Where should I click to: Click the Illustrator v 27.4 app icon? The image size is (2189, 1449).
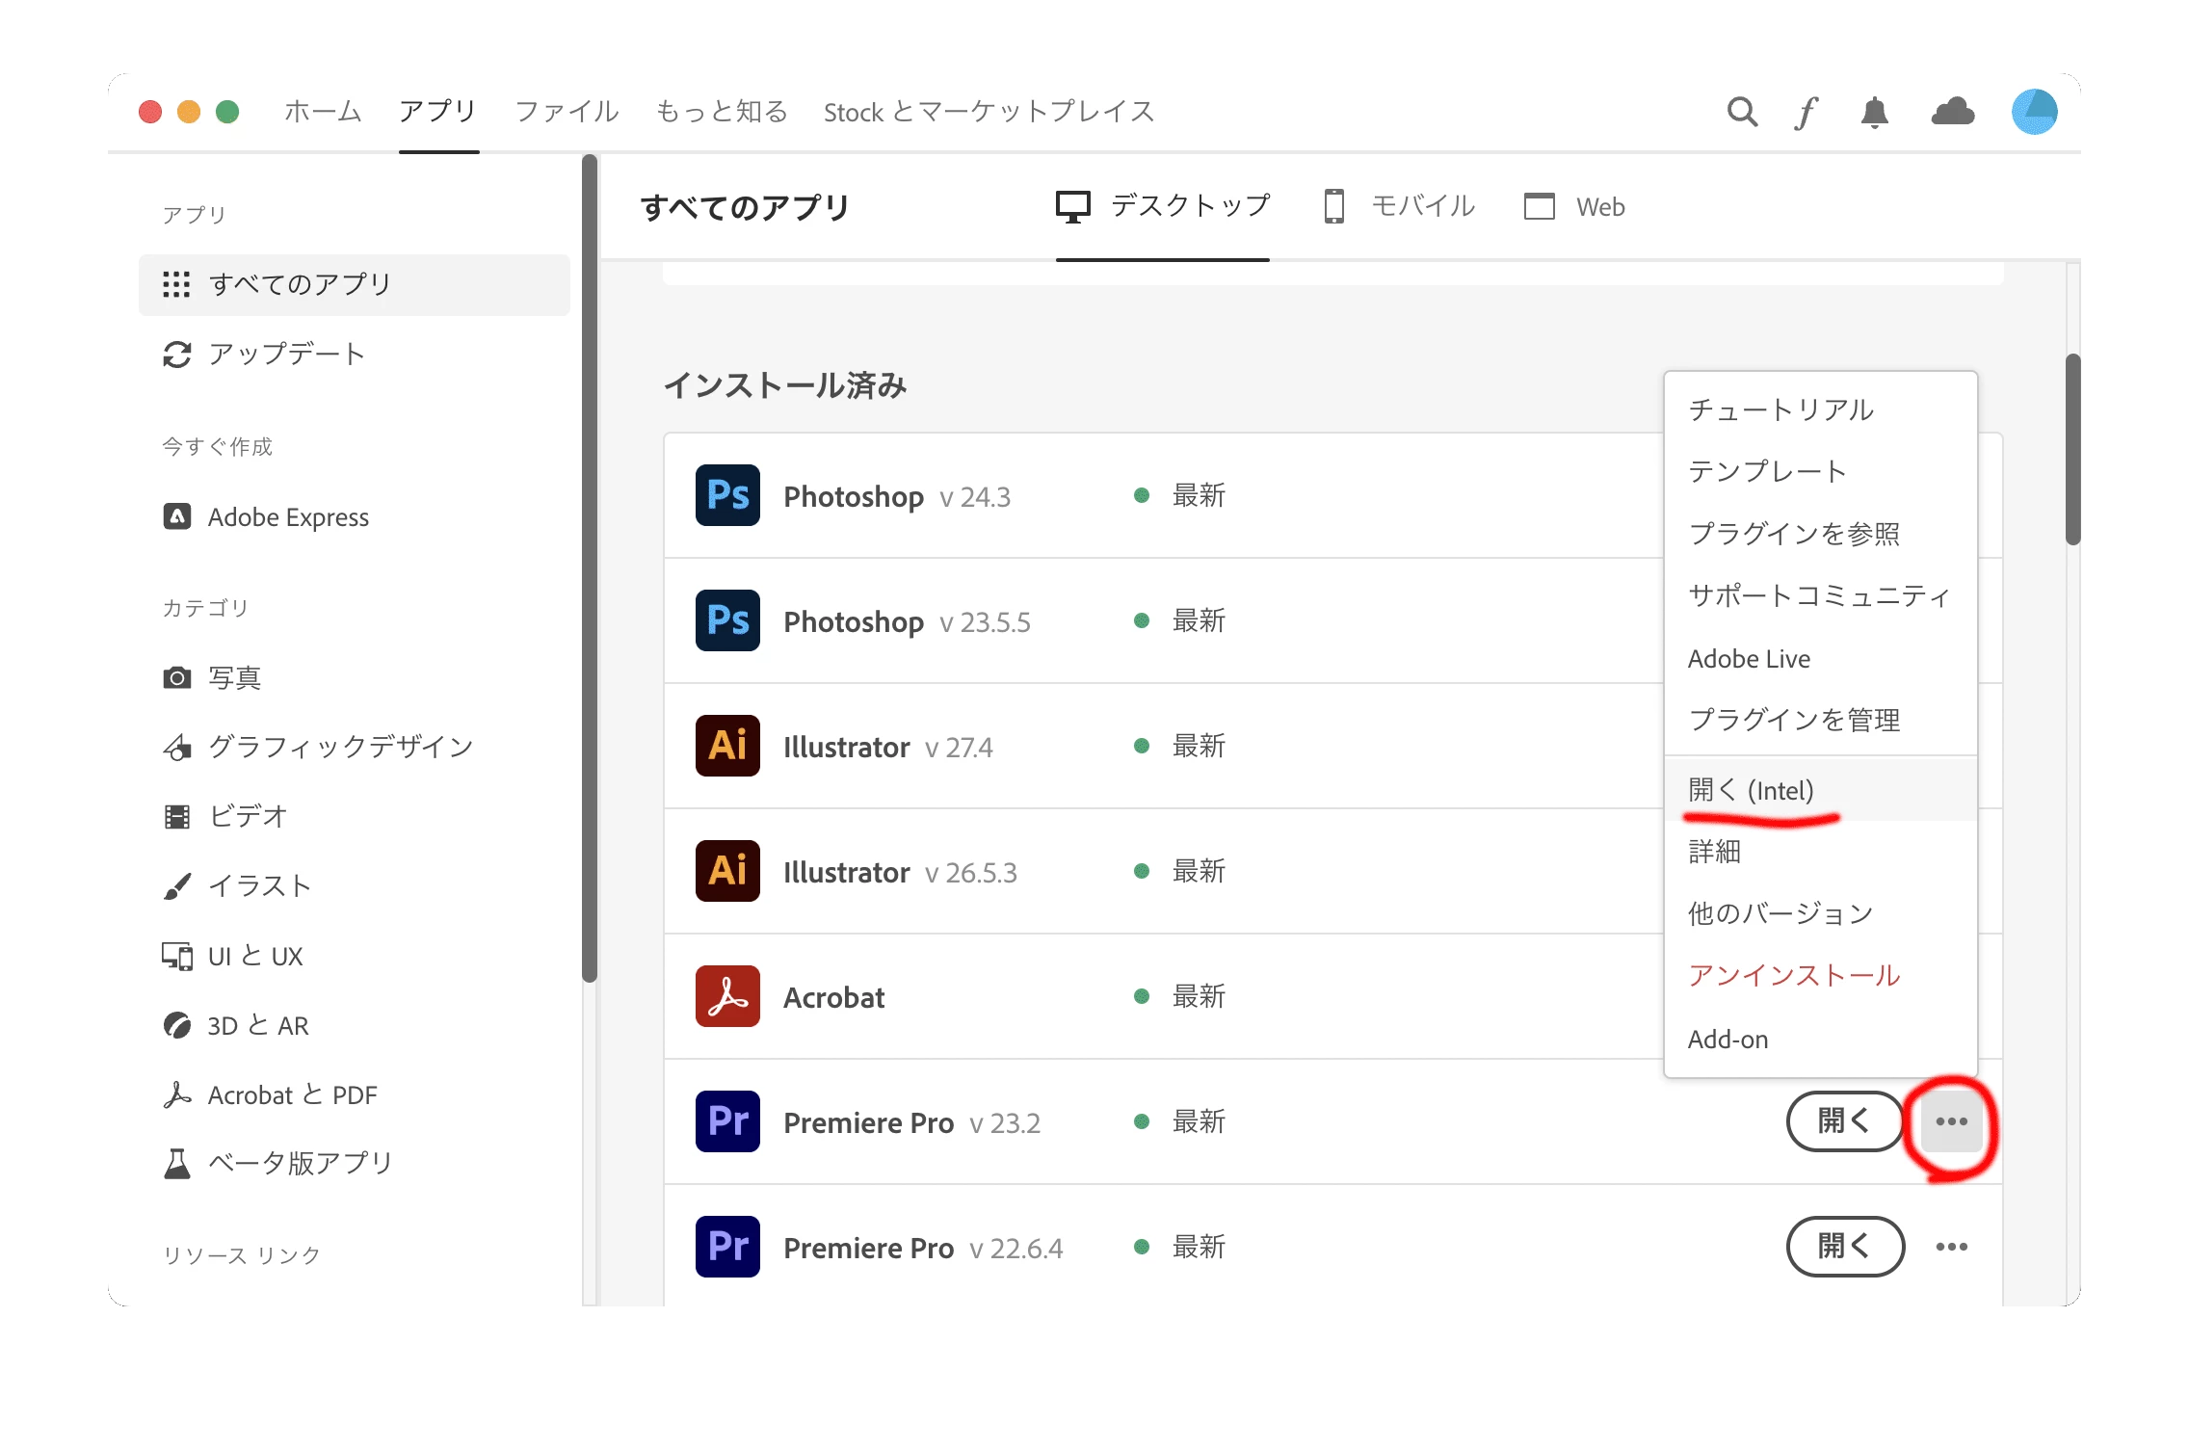coord(727,747)
